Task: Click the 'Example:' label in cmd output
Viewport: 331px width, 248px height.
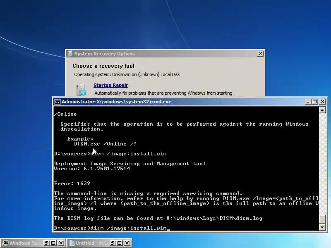Action: tap(80, 139)
